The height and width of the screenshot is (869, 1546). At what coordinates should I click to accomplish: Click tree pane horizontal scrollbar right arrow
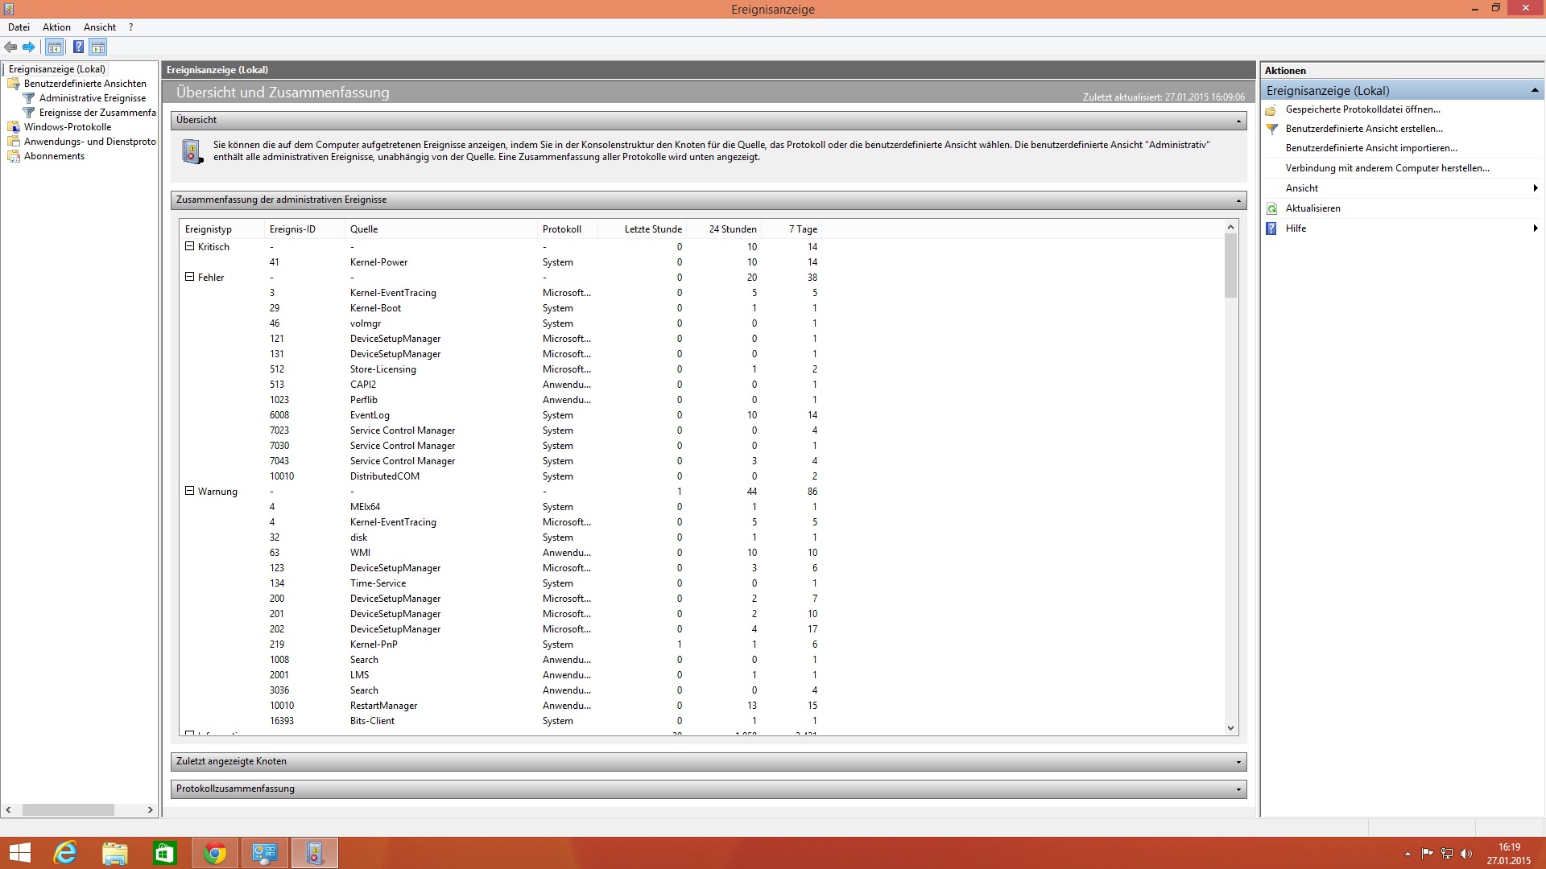[150, 810]
